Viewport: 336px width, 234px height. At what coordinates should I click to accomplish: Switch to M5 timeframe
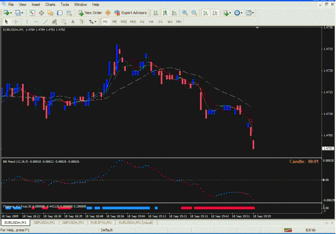coord(115,22)
